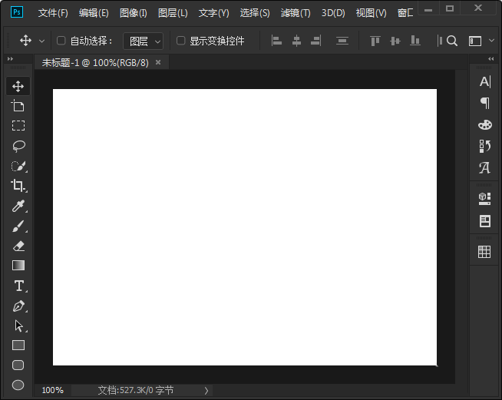Open the 图层(L) menu
The image size is (502, 400).
173,13
